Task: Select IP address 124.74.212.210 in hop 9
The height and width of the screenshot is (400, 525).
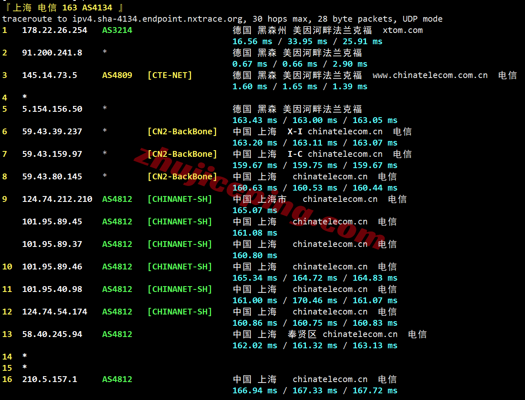Action: pyautogui.click(x=57, y=199)
